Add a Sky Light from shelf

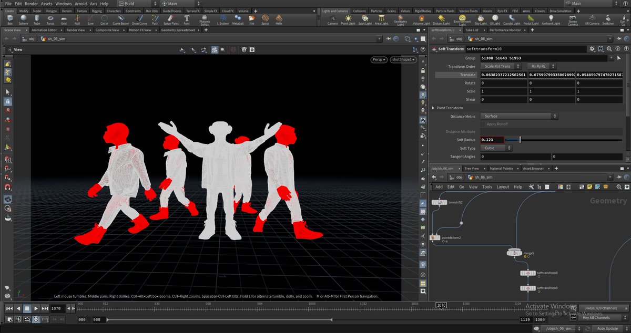[x=481, y=20]
